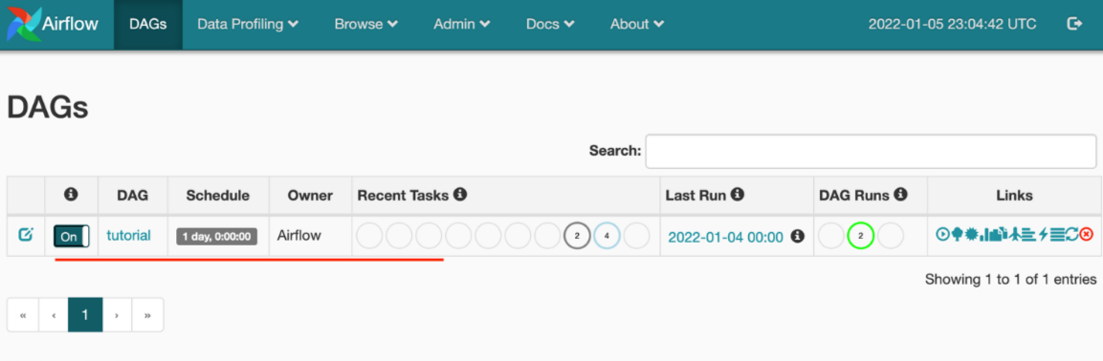Click the Links column header
The image size is (1103, 361).
click(x=1014, y=195)
